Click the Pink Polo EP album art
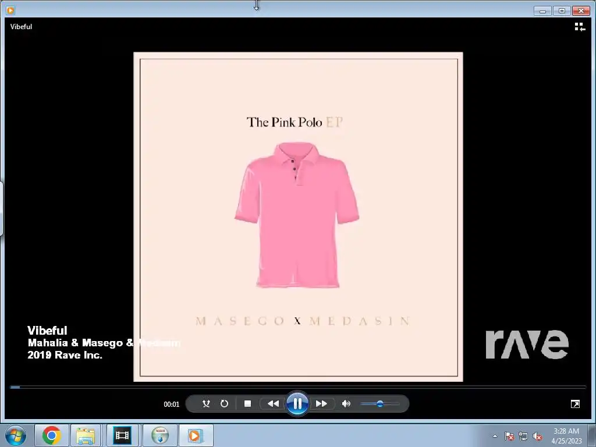 [x=298, y=217]
